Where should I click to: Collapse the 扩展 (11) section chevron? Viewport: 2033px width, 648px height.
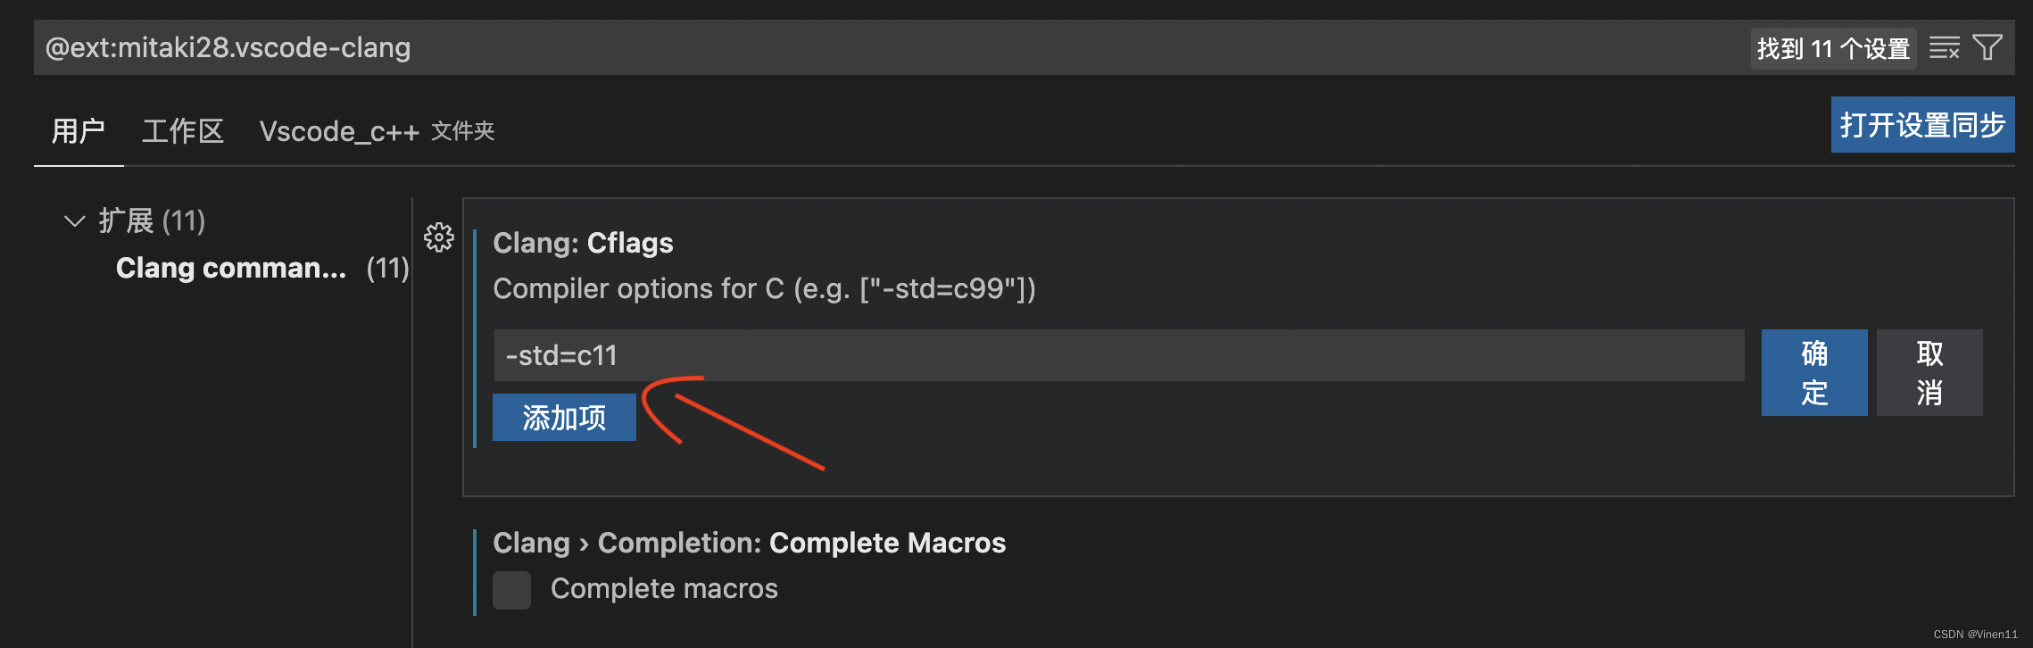coord(75,221)
